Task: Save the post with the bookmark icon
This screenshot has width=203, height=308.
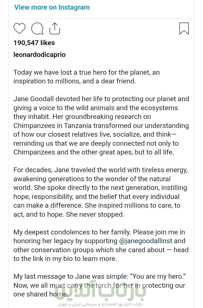Action: 184,28
